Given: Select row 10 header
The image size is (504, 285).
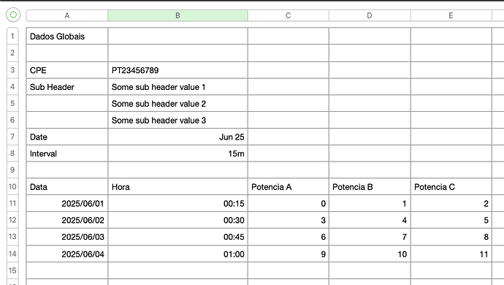Looking at the screenshot, I should click(x=12, y=186).
